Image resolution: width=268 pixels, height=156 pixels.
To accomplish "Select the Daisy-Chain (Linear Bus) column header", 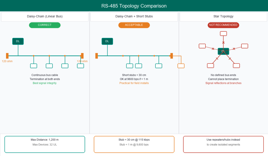I will click(45, 16).
